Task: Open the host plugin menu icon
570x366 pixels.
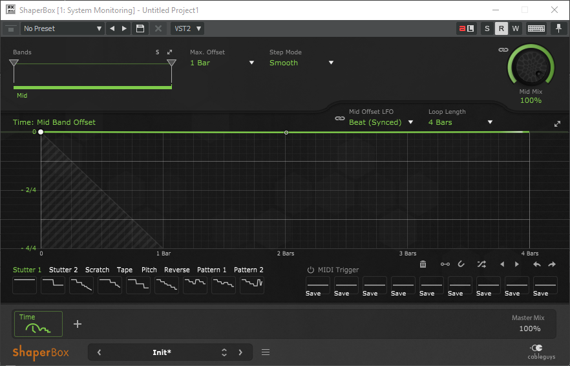Action: (x=11, y=28)
